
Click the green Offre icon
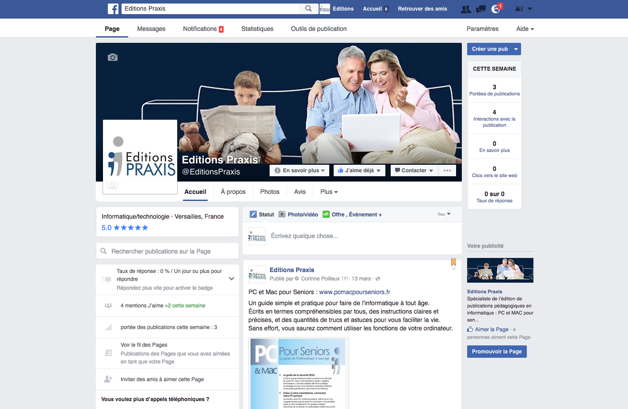coord(326,214)
